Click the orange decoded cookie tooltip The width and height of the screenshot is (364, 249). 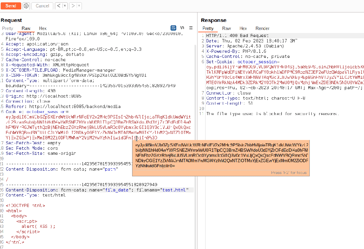(x=221, y=158)
